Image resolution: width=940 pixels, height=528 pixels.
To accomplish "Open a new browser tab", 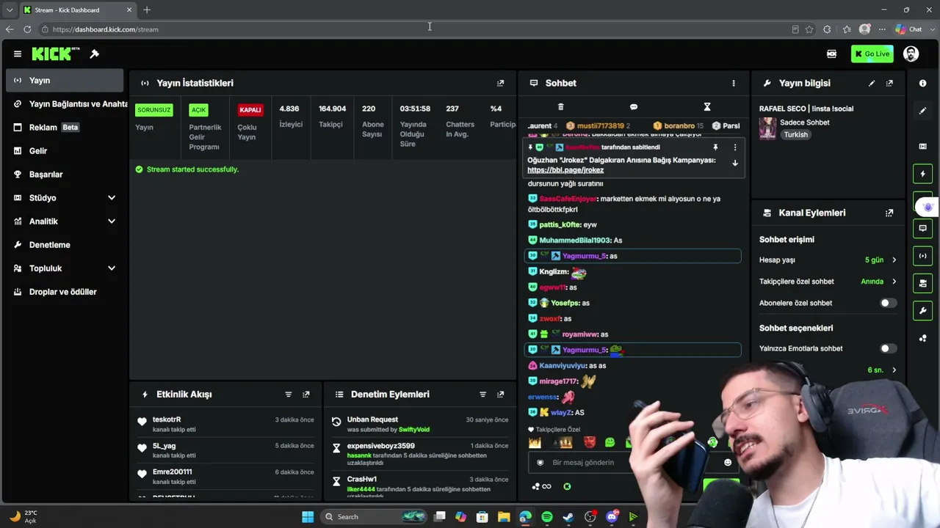I will (147, 10).
